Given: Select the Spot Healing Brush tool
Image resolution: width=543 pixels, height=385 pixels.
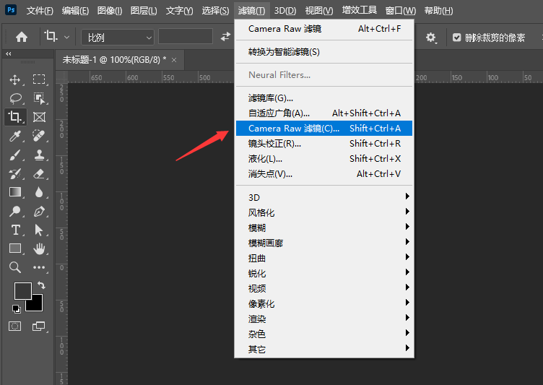Looking at the screenshot, I should pos(39,136).
